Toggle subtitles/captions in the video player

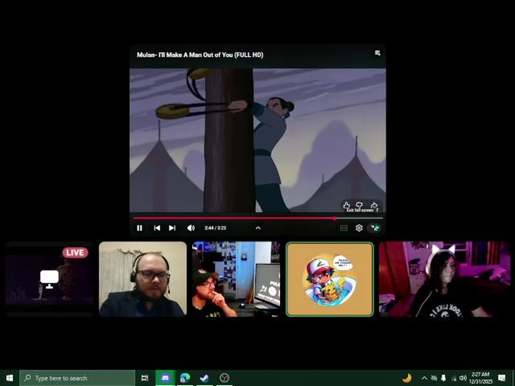[344, 228]
